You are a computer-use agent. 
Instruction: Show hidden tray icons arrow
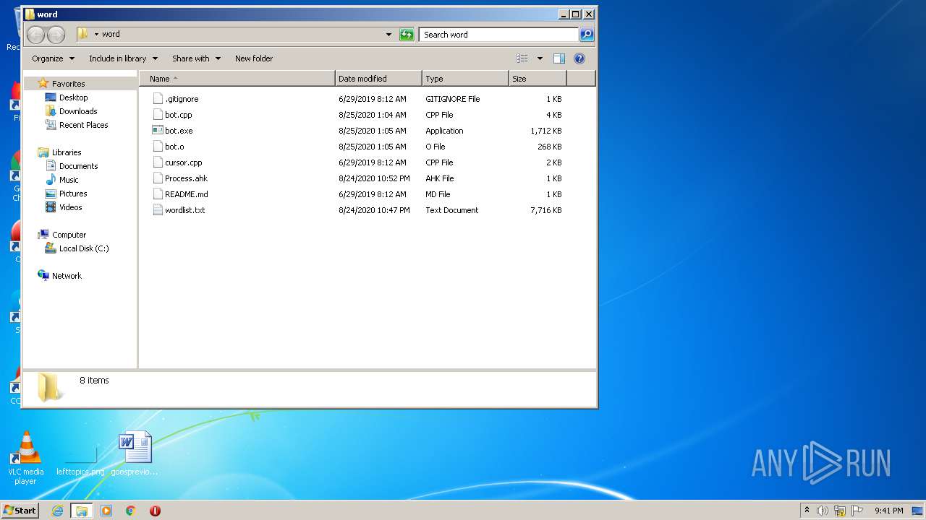click(807, 511)
